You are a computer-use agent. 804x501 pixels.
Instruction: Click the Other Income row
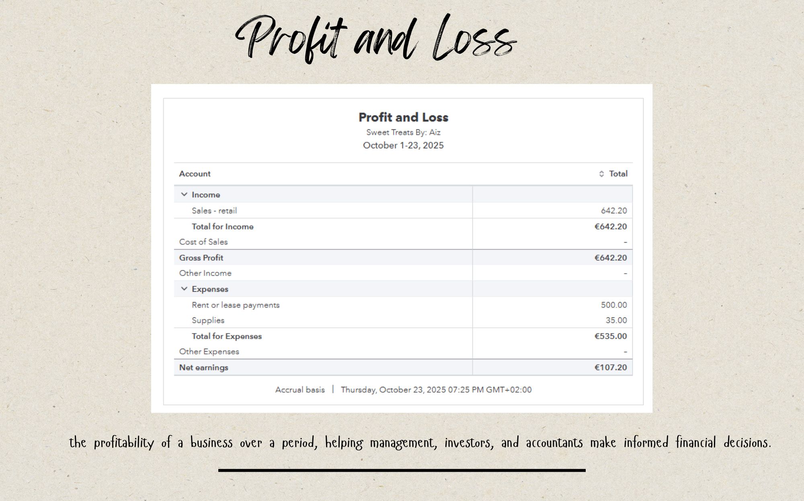tap(205, 273)
